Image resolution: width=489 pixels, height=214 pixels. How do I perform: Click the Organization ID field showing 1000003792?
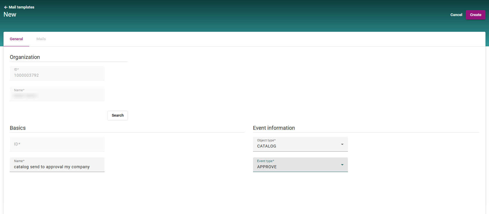click(x=57, y=73)
